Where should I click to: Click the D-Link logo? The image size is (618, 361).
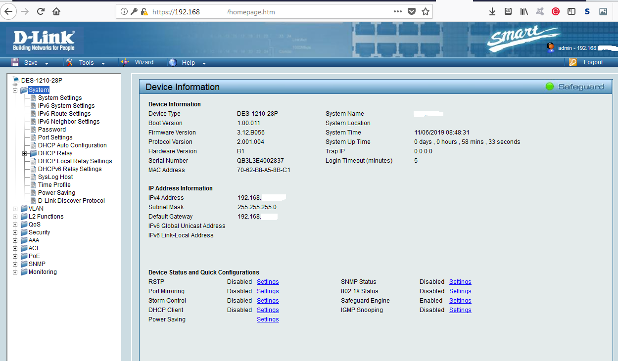44,40
